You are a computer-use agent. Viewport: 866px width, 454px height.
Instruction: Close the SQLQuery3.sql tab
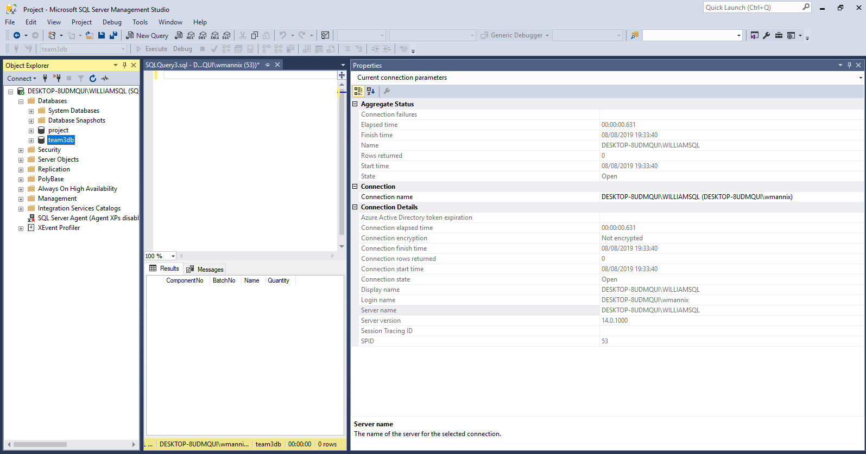[x=277, y=65]
